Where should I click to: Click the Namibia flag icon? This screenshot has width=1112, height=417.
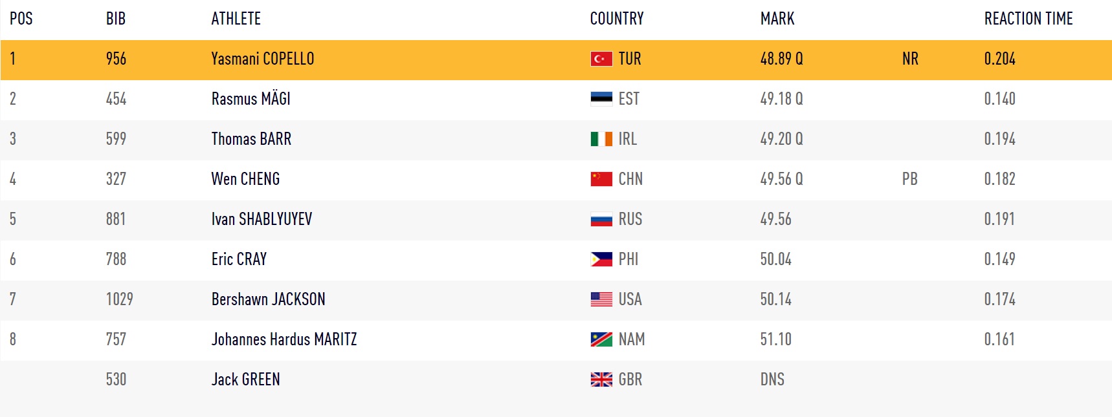point(601,339)
